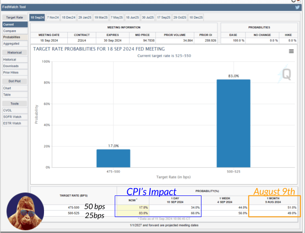This screenshot has width=305, height=233.
Task: Open the Aggregated sidebar item
Action: [11, 44]
